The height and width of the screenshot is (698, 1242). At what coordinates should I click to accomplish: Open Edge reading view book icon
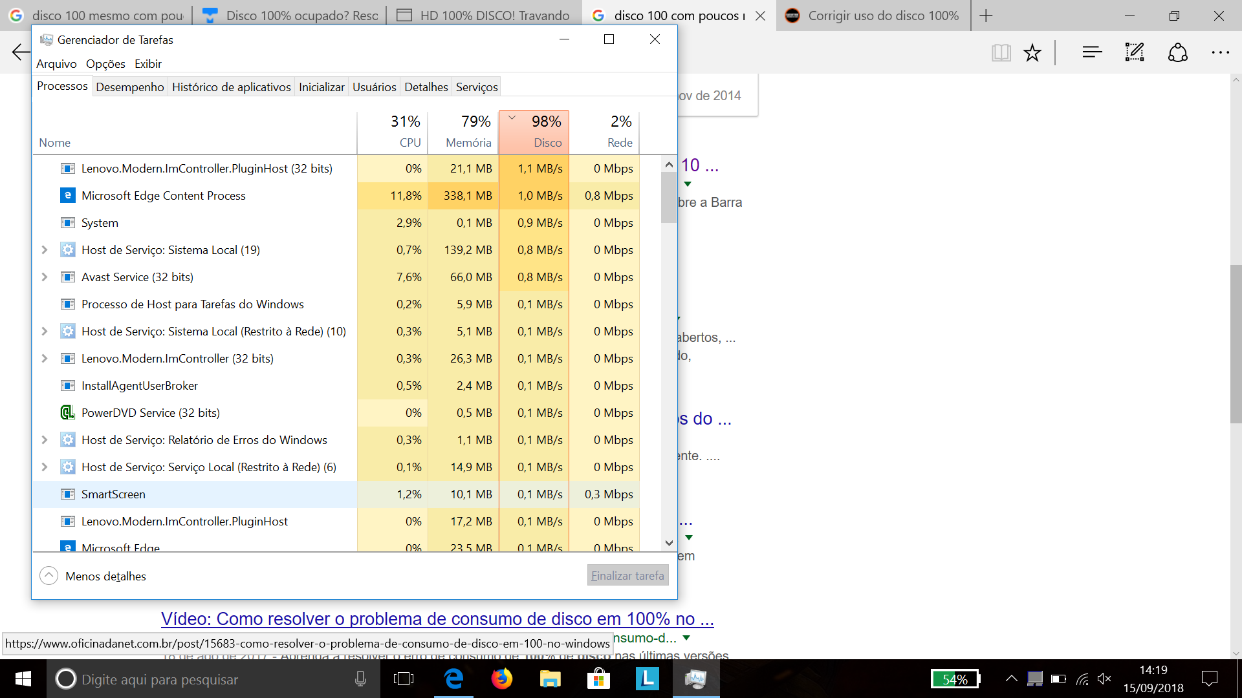pos(1001,52)
